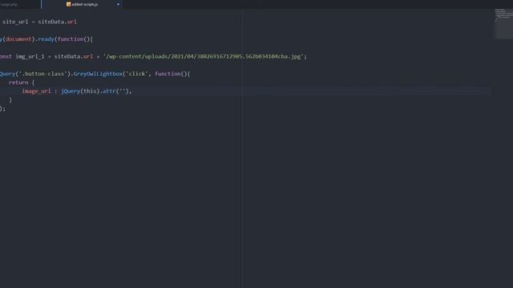The image size is (513, 288).
Task: Click the 'site_url = siteData.url' line
Action: [x=39, y=22]
